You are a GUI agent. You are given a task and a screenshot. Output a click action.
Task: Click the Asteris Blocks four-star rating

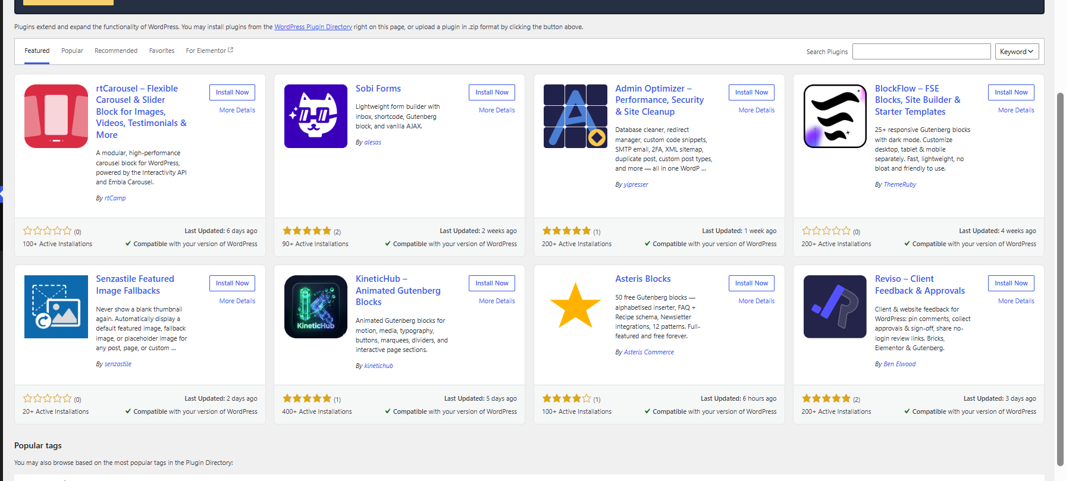point(567,398)
